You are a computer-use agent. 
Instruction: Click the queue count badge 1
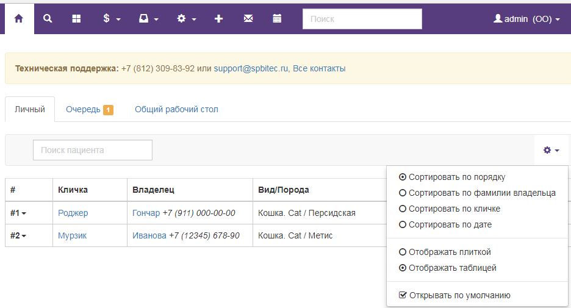pyautogui.click(x=108, y=110)
